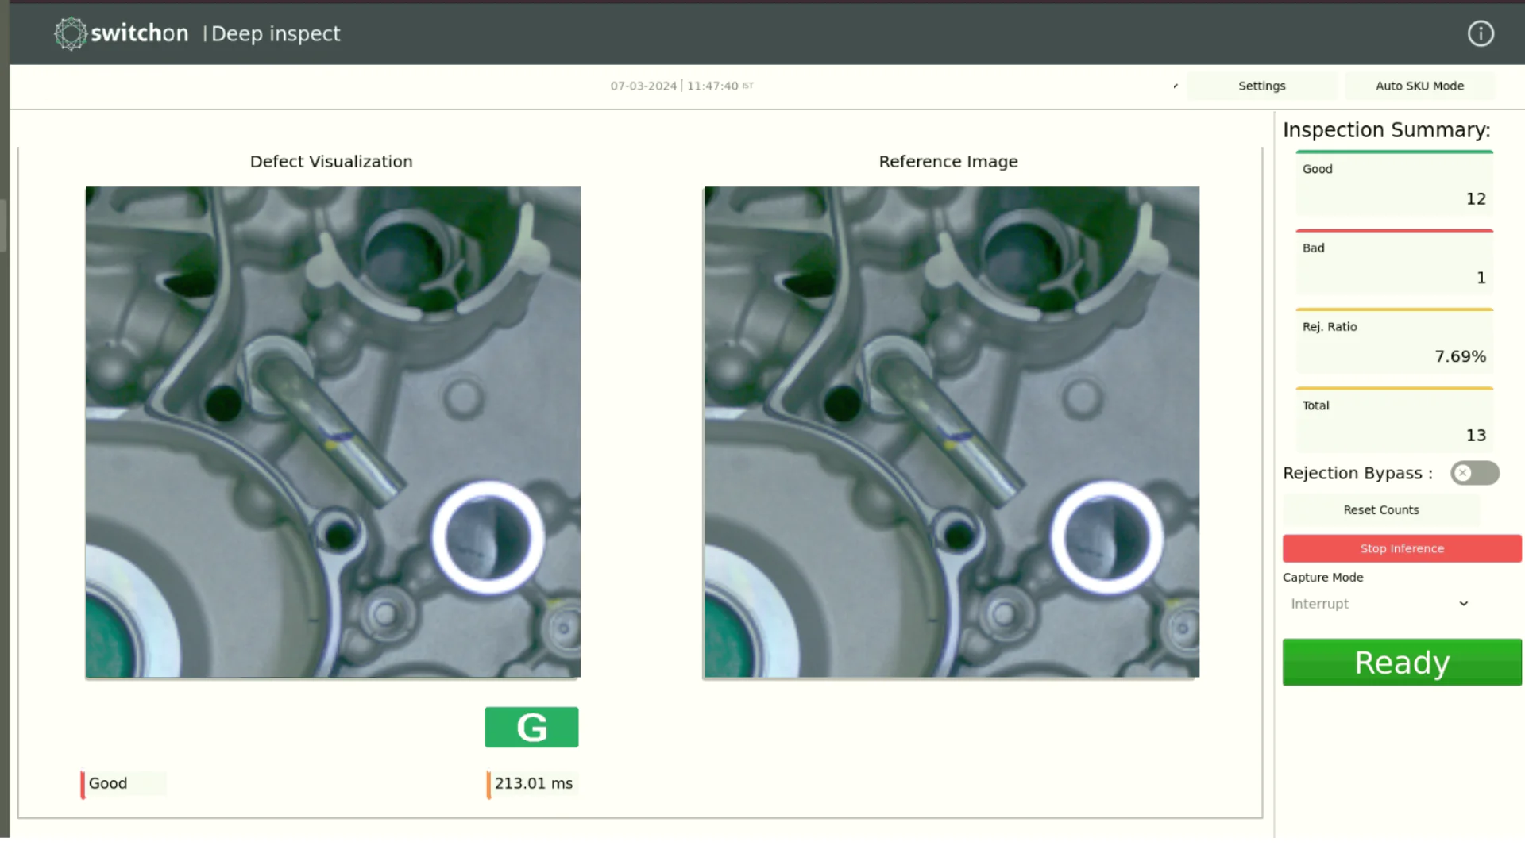The width and height of the screenshot is (1525, 857).
Task: Open the Settings menu
Action: tap(1261, 86)
